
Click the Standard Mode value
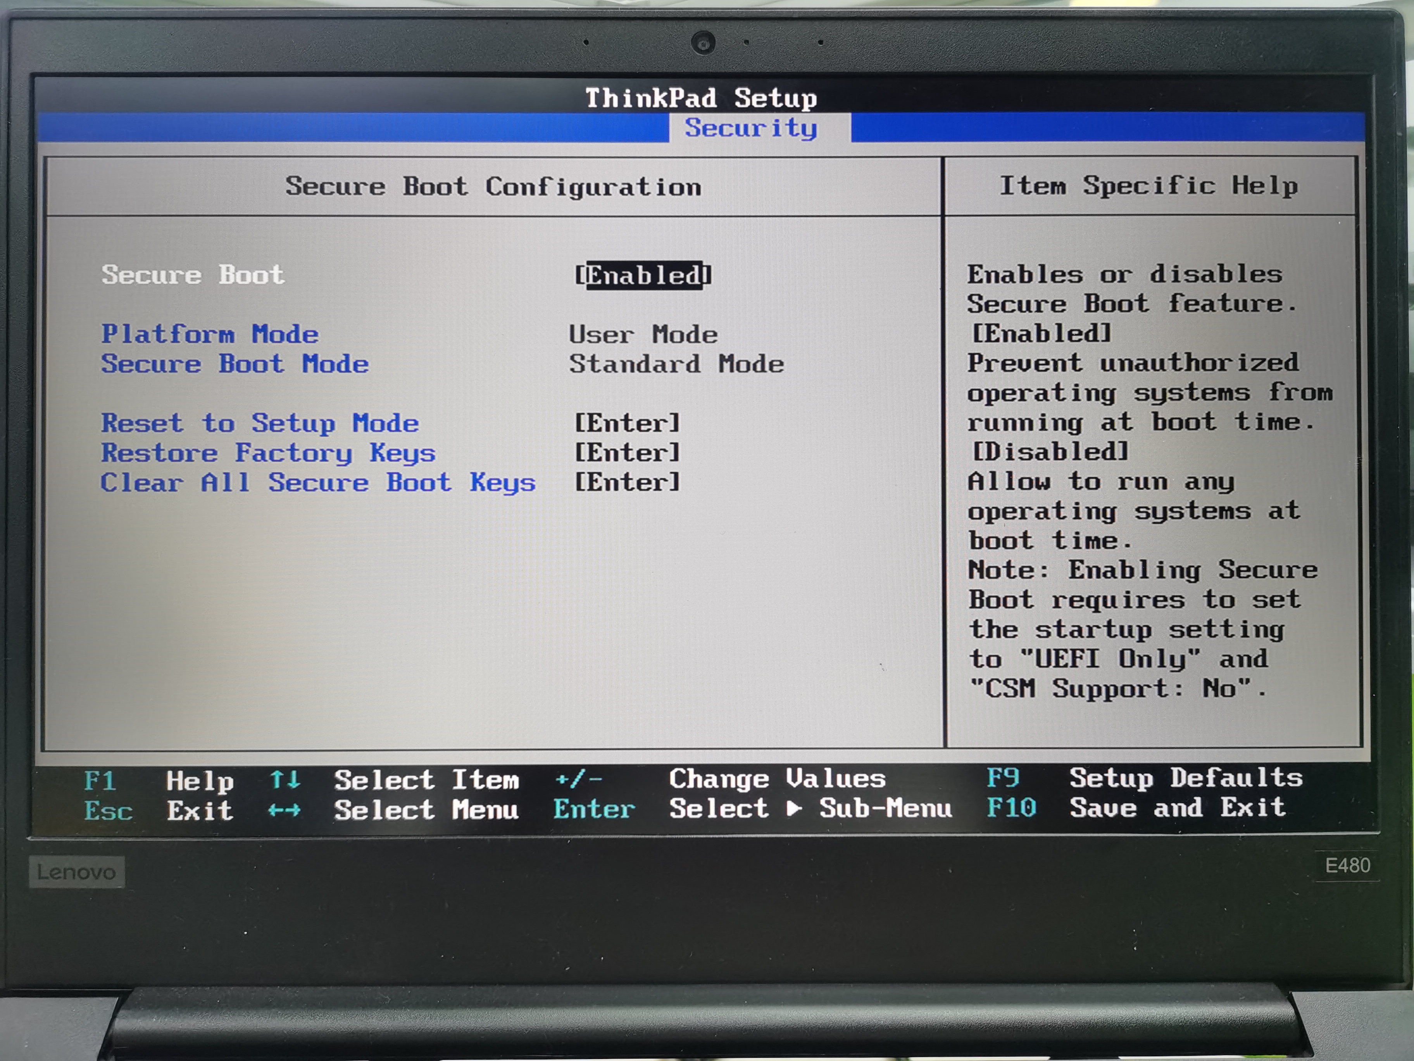[x=676, y=364]
